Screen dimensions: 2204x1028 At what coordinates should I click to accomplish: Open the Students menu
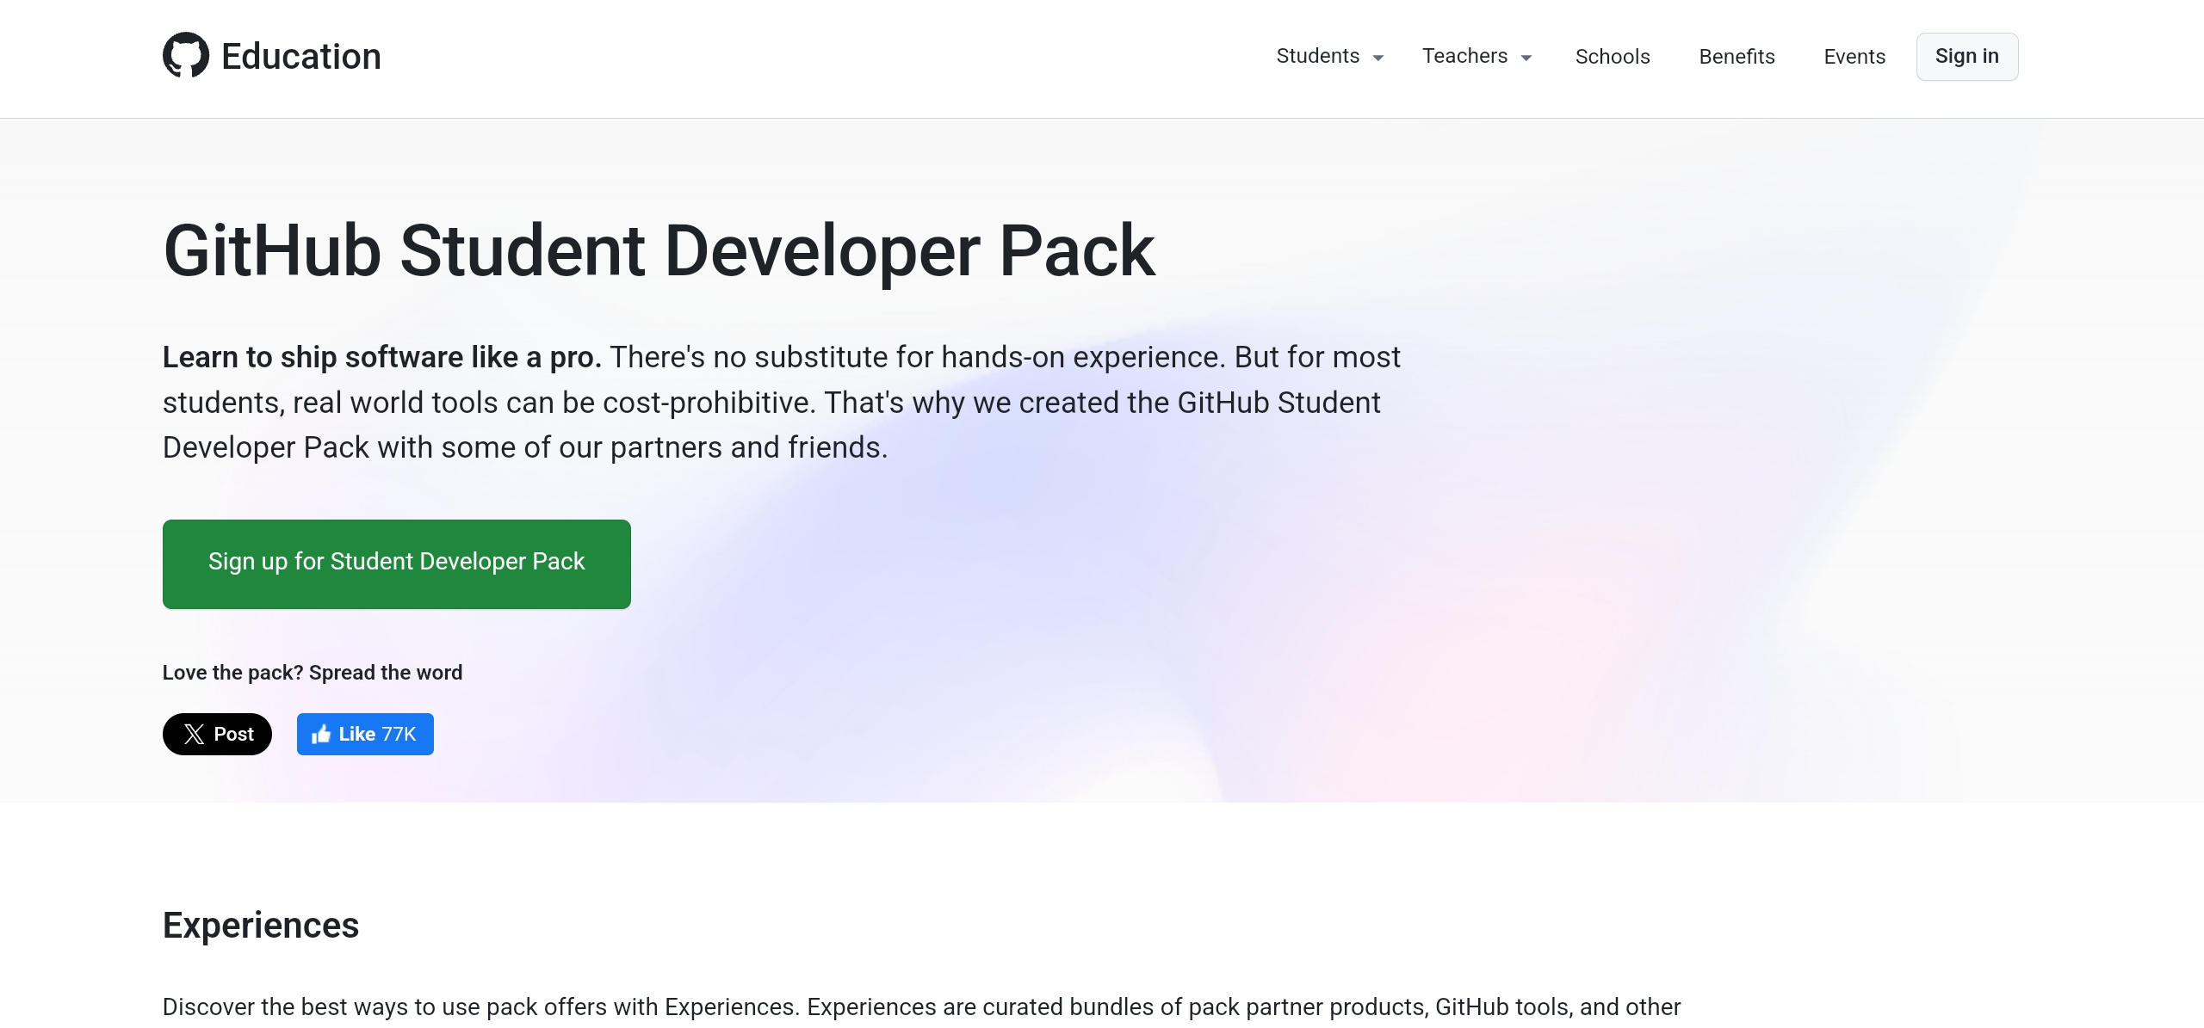coord(1317,56)
